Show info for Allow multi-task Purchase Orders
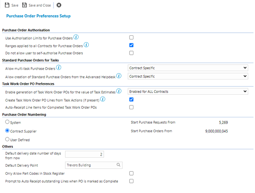This screenshot has width=255, height=193. [x=59, y=67]
